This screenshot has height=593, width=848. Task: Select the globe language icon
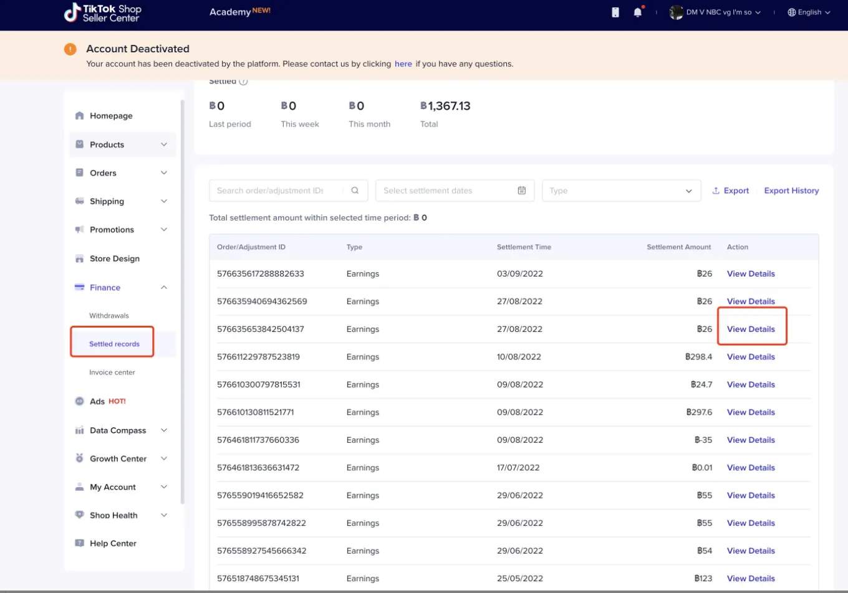[792, 12]
